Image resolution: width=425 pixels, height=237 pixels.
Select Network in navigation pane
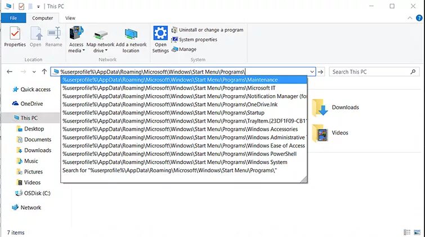pos(26,207)
